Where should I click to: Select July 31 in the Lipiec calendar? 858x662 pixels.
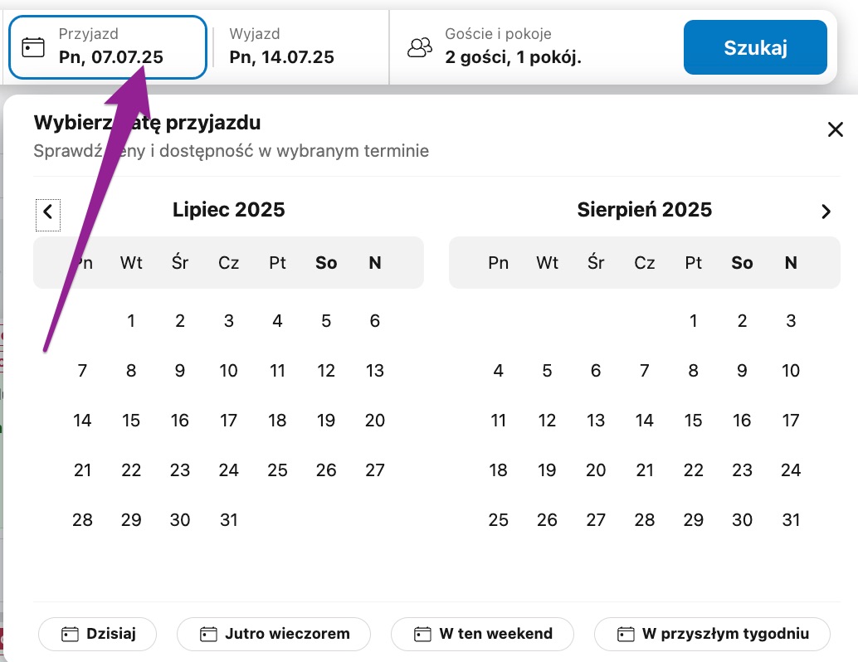click(229, 520)
